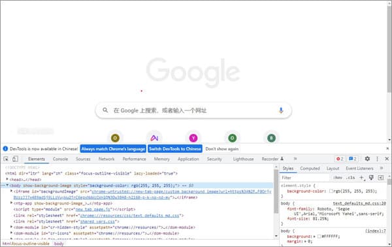This screenshot has height=247, width=392.
Task: Click Always match Chrome's language
Action: [113, 149]
